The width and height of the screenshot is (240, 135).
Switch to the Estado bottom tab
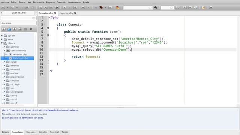tap(6, 132)
